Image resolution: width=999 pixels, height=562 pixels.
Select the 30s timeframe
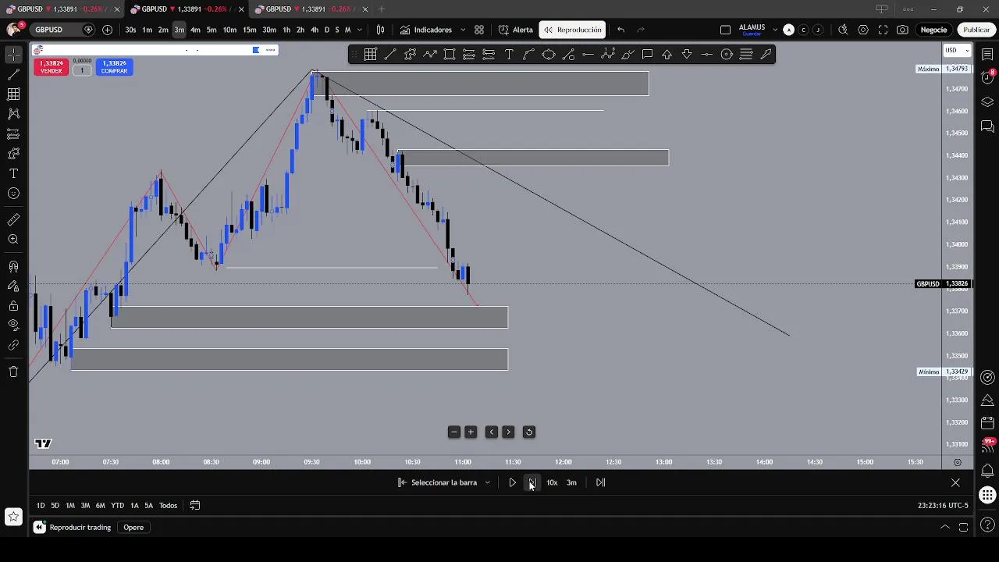[x=130, y=30]
